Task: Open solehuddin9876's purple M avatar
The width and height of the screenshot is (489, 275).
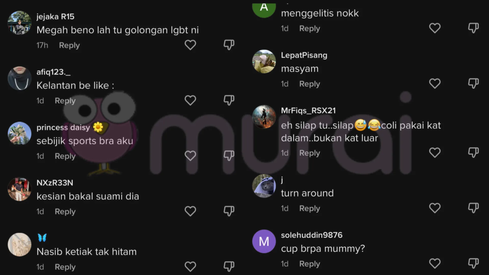Action: pos(264,241)
